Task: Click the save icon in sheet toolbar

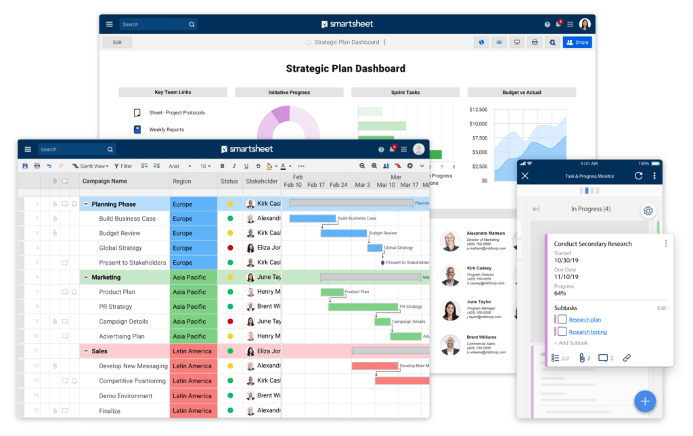Action: [x=25, y=166]
